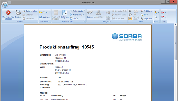Open the application orb menu button
The image size is (178, 101).
point(5,5)
